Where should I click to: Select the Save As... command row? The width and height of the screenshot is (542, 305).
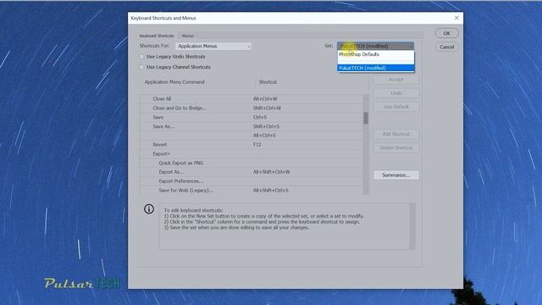(252, 126)
